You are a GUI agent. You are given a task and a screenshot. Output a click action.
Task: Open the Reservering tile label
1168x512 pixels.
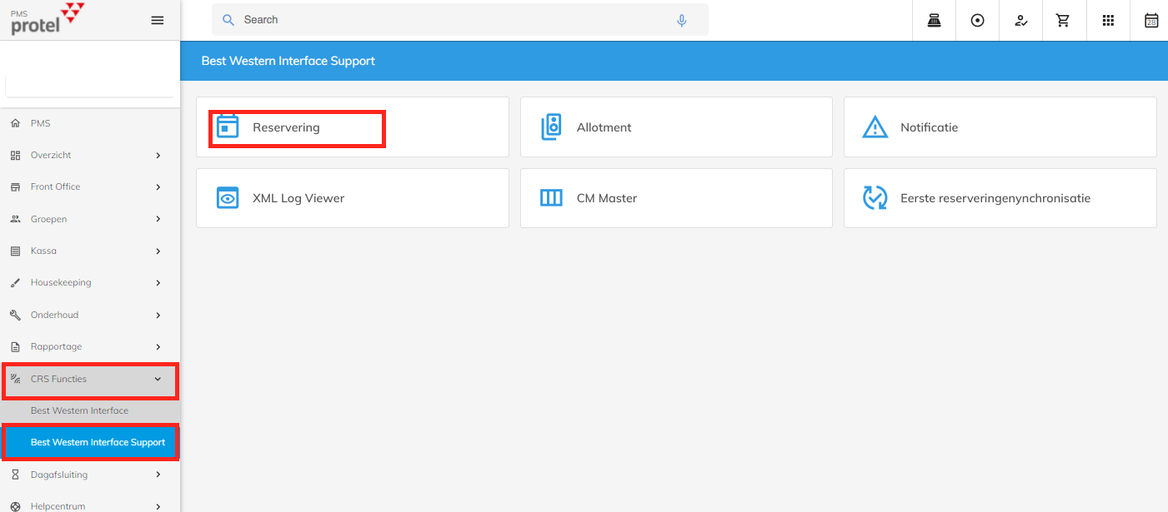286,127
